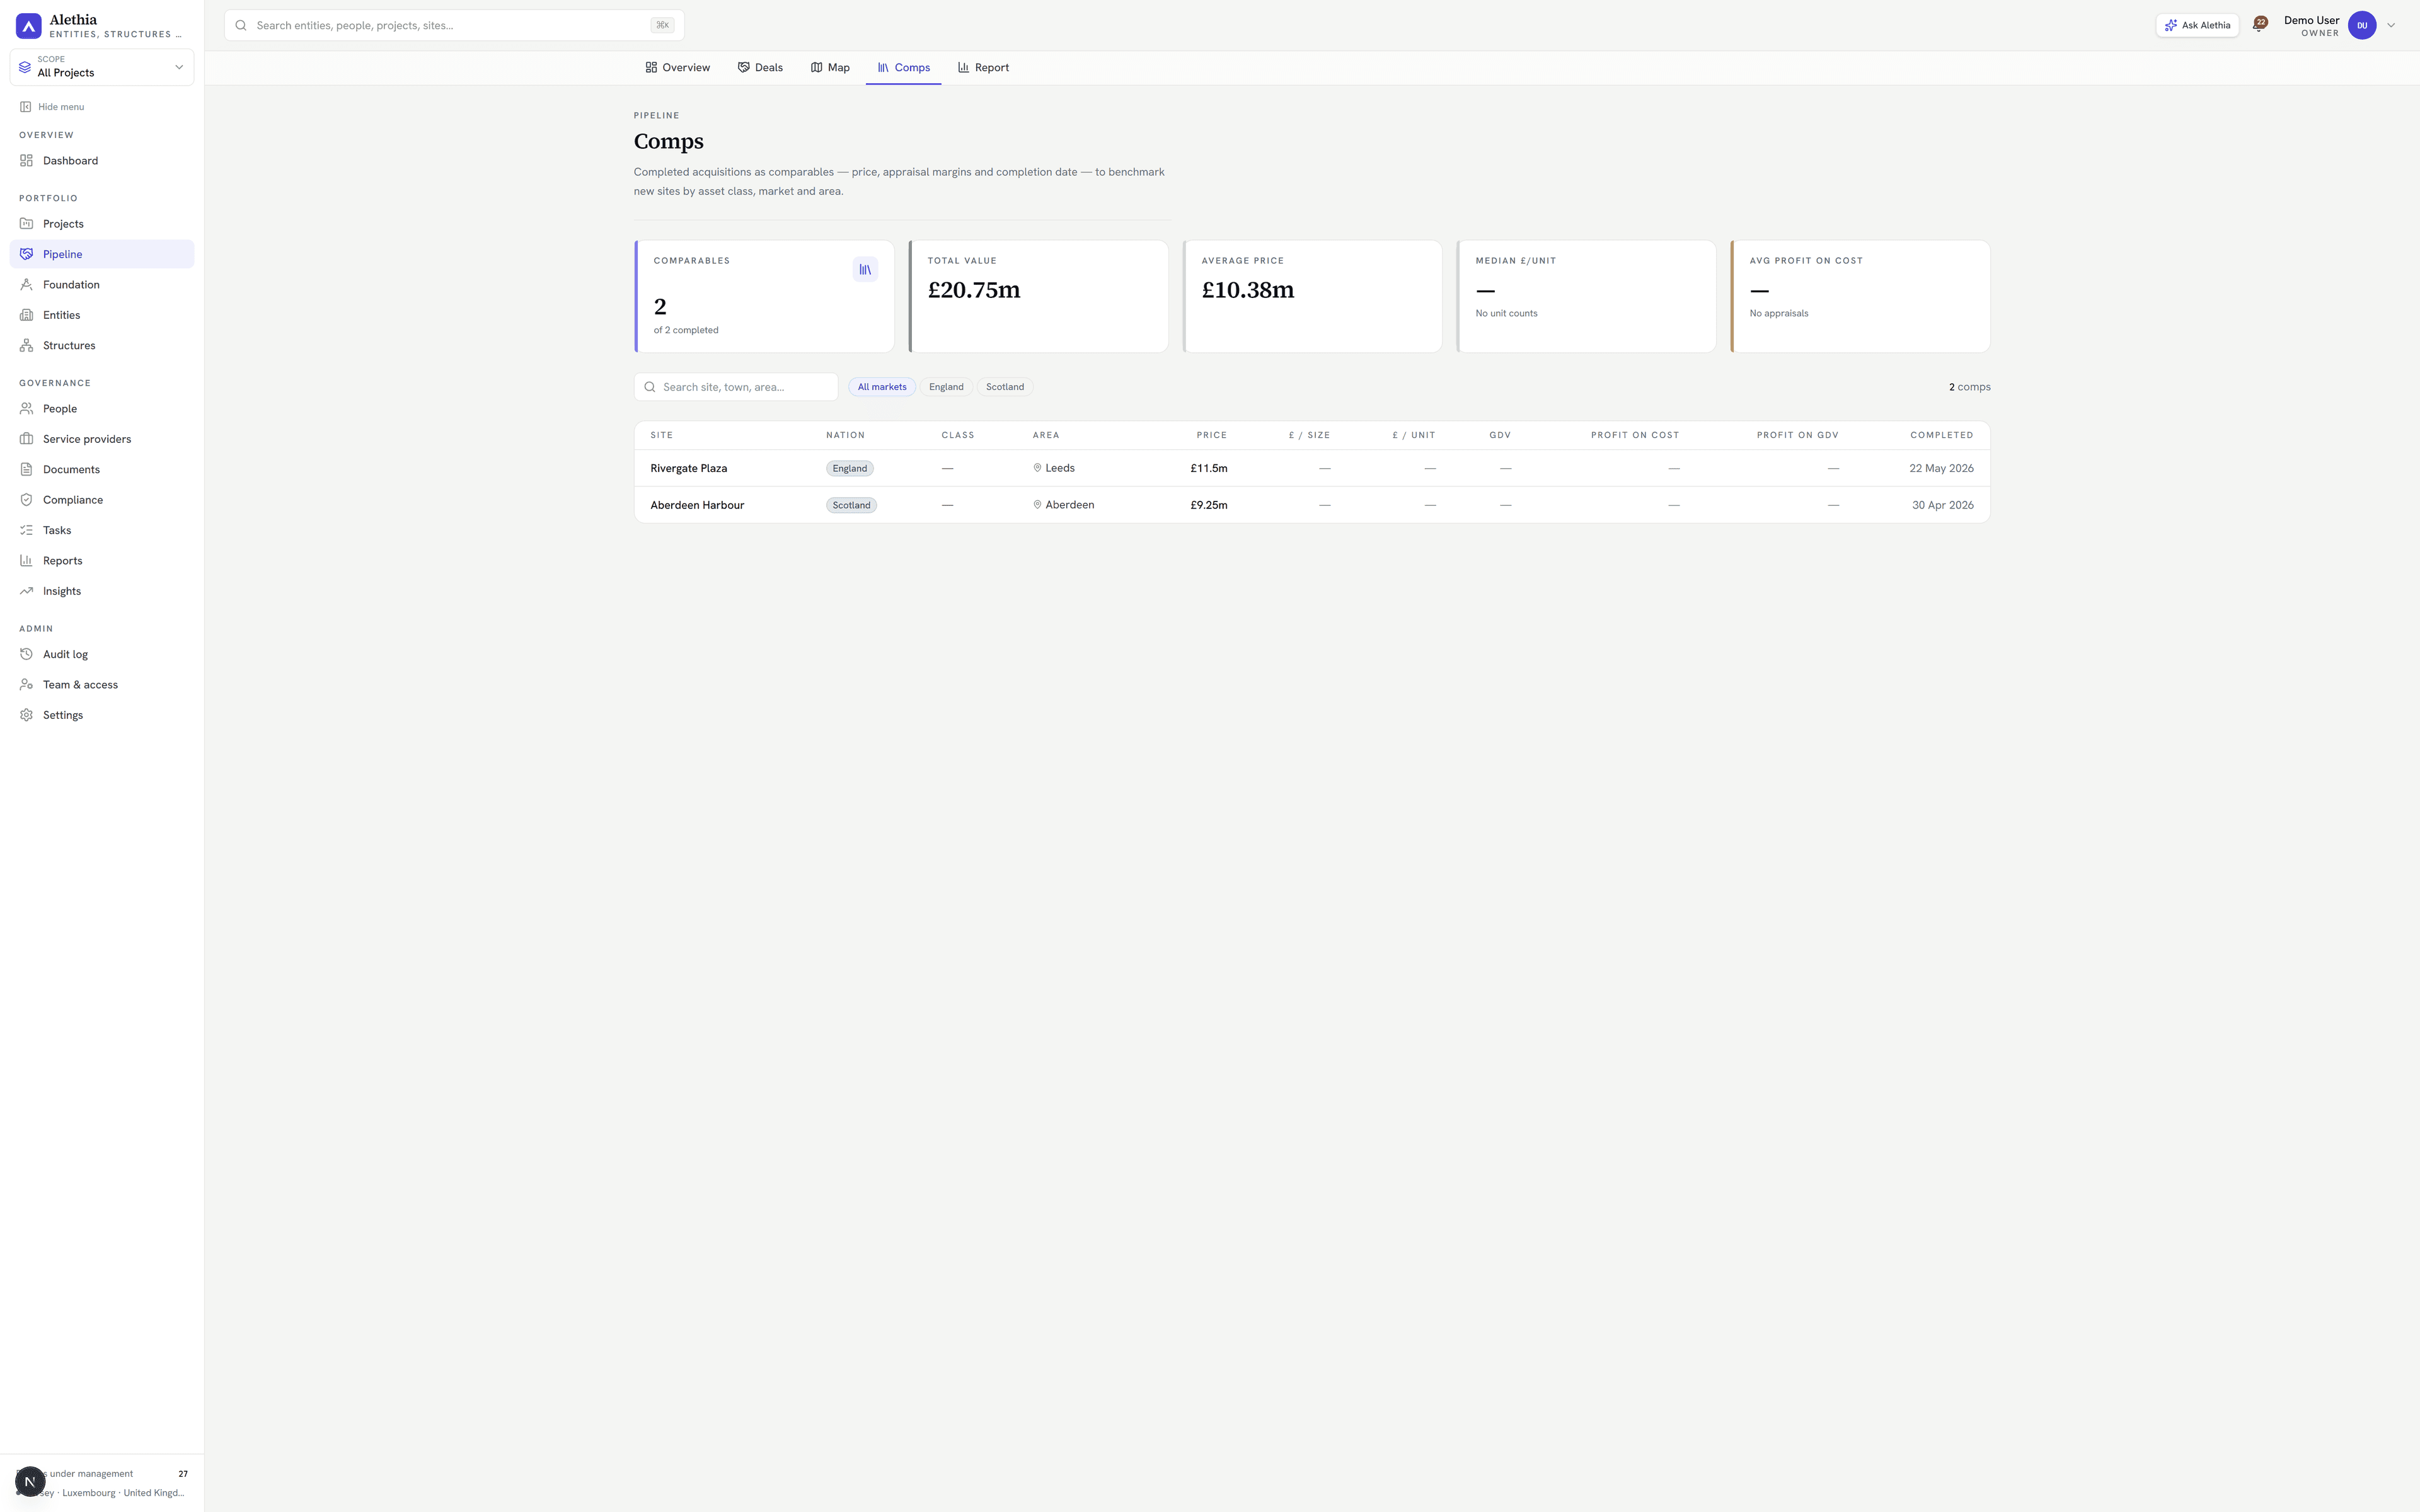Viewport: 2420px width, 1512px height.
Task: Expand the user menu chevron
Action: 2391,26
